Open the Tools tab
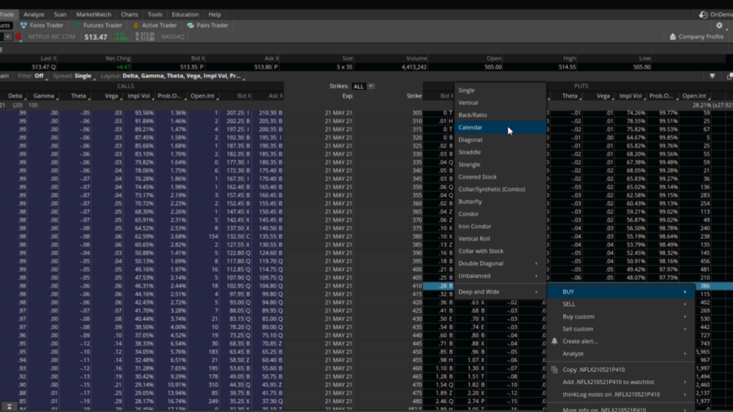This screenshot has width=733, height=412. (155, 14)
